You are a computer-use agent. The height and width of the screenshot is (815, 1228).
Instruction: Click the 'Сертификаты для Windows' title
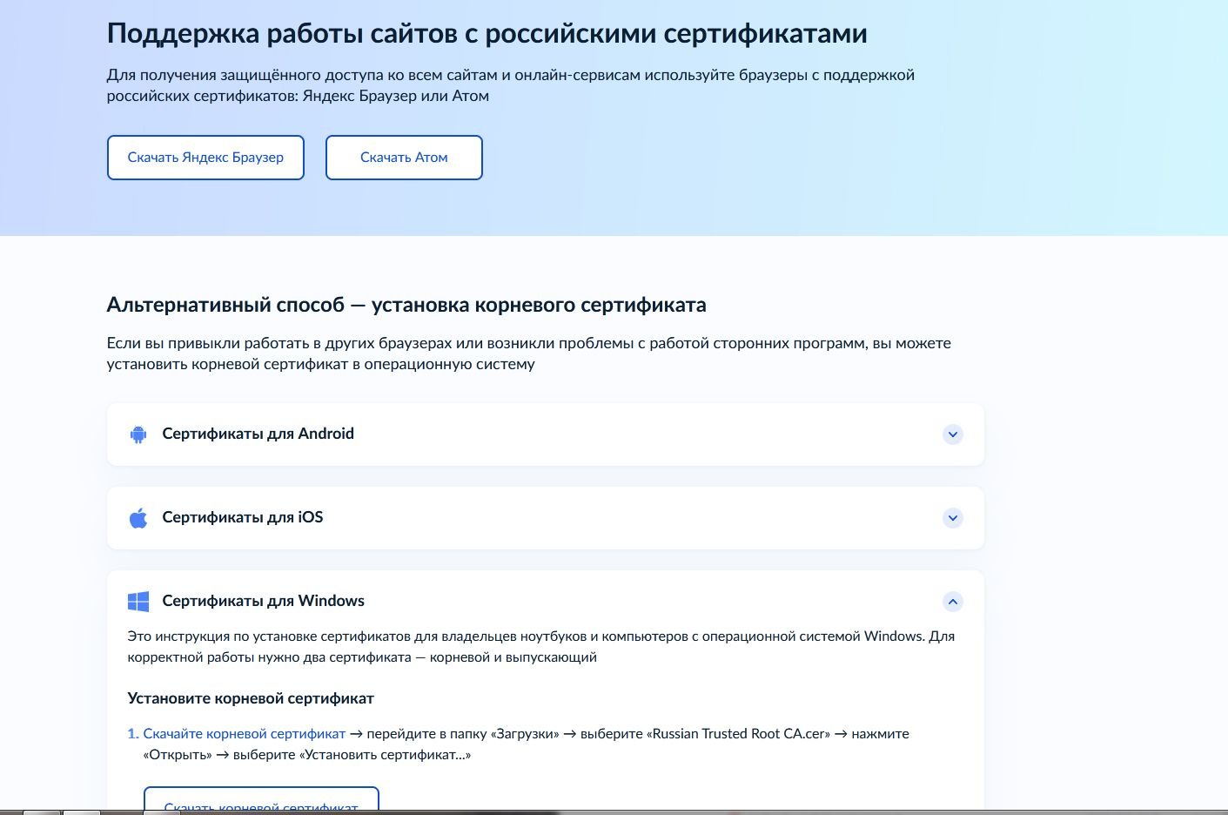tap(263, 601)
